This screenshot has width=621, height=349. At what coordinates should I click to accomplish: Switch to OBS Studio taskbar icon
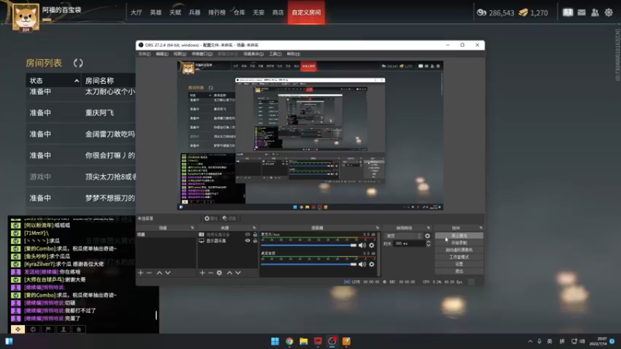332,341
